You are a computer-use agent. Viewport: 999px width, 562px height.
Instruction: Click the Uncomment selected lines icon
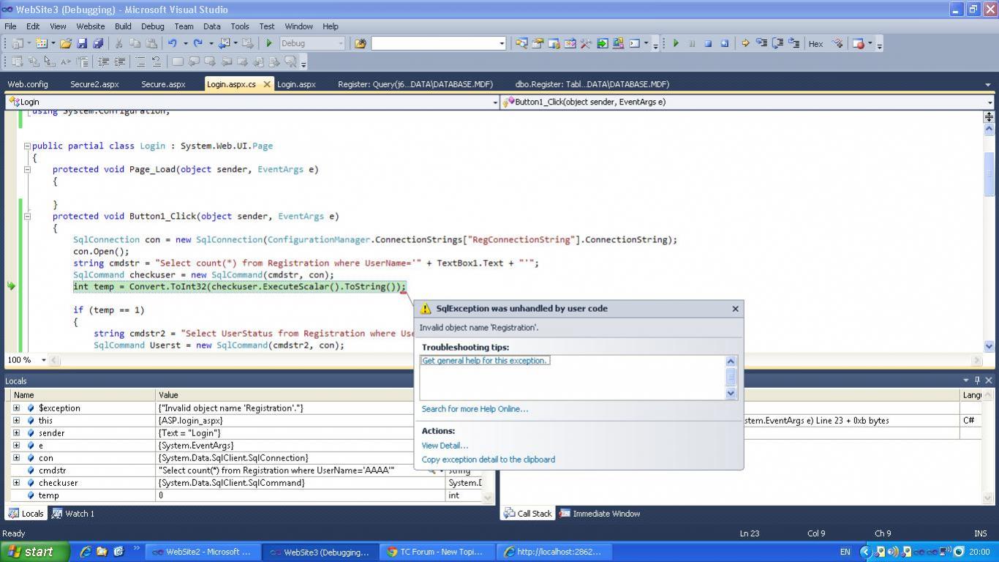pos(157,61)
